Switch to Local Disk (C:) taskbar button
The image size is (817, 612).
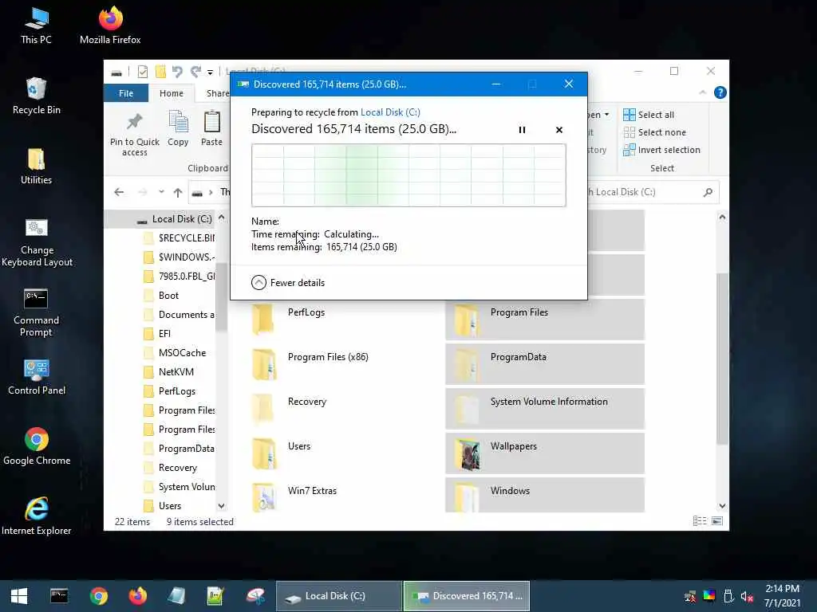tap(338, 596)
